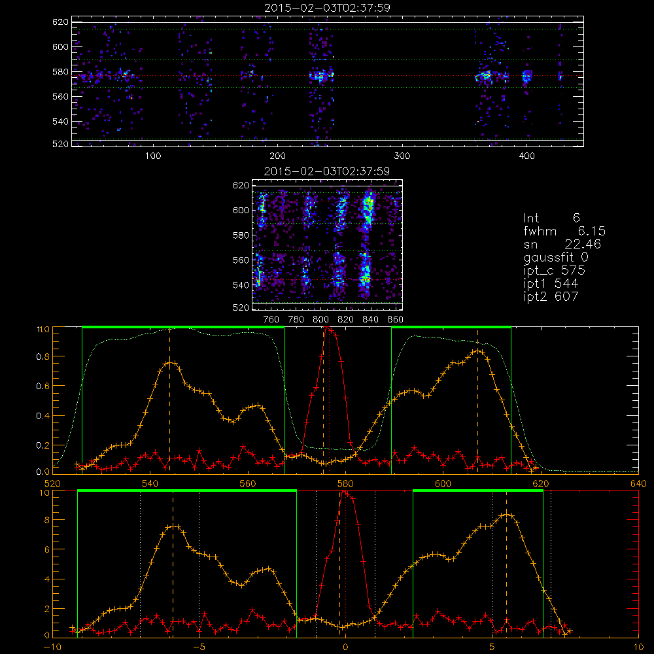Click x-axis label 200 on top image plot
The image size is (654, 654).
[x=277, y=156]
